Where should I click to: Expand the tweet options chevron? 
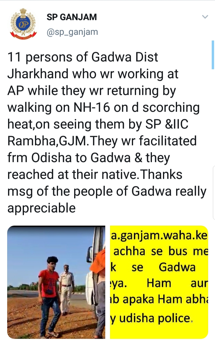point(205,17)
